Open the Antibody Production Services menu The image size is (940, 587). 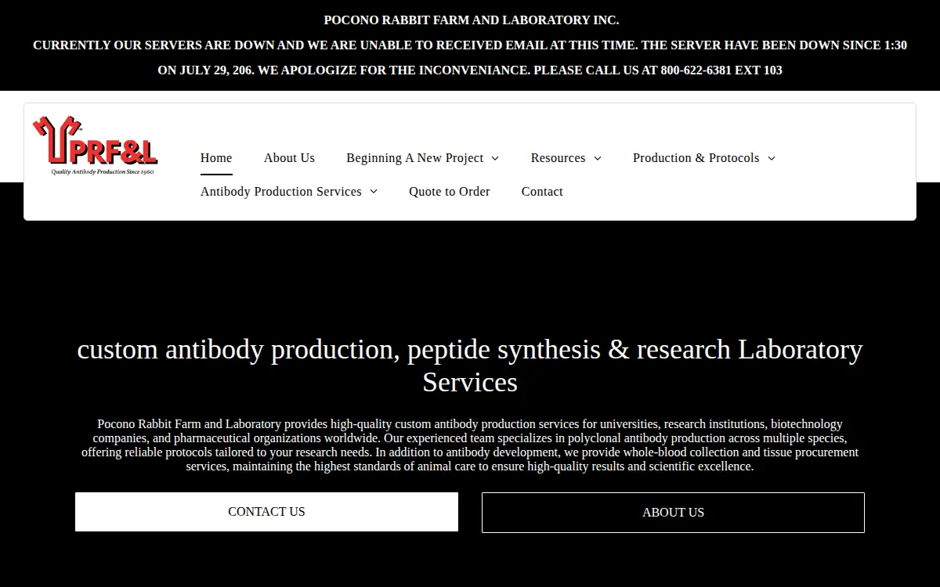(x=281, y=192)
